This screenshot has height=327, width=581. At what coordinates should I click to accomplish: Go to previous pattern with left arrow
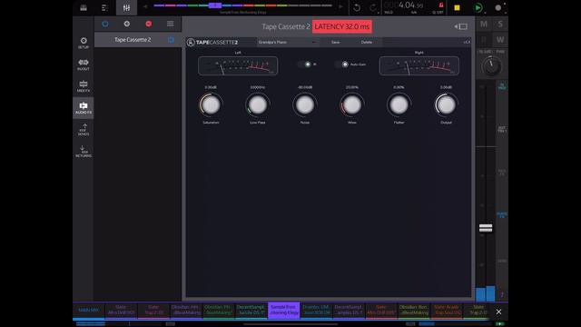click(x=145, y=6)
